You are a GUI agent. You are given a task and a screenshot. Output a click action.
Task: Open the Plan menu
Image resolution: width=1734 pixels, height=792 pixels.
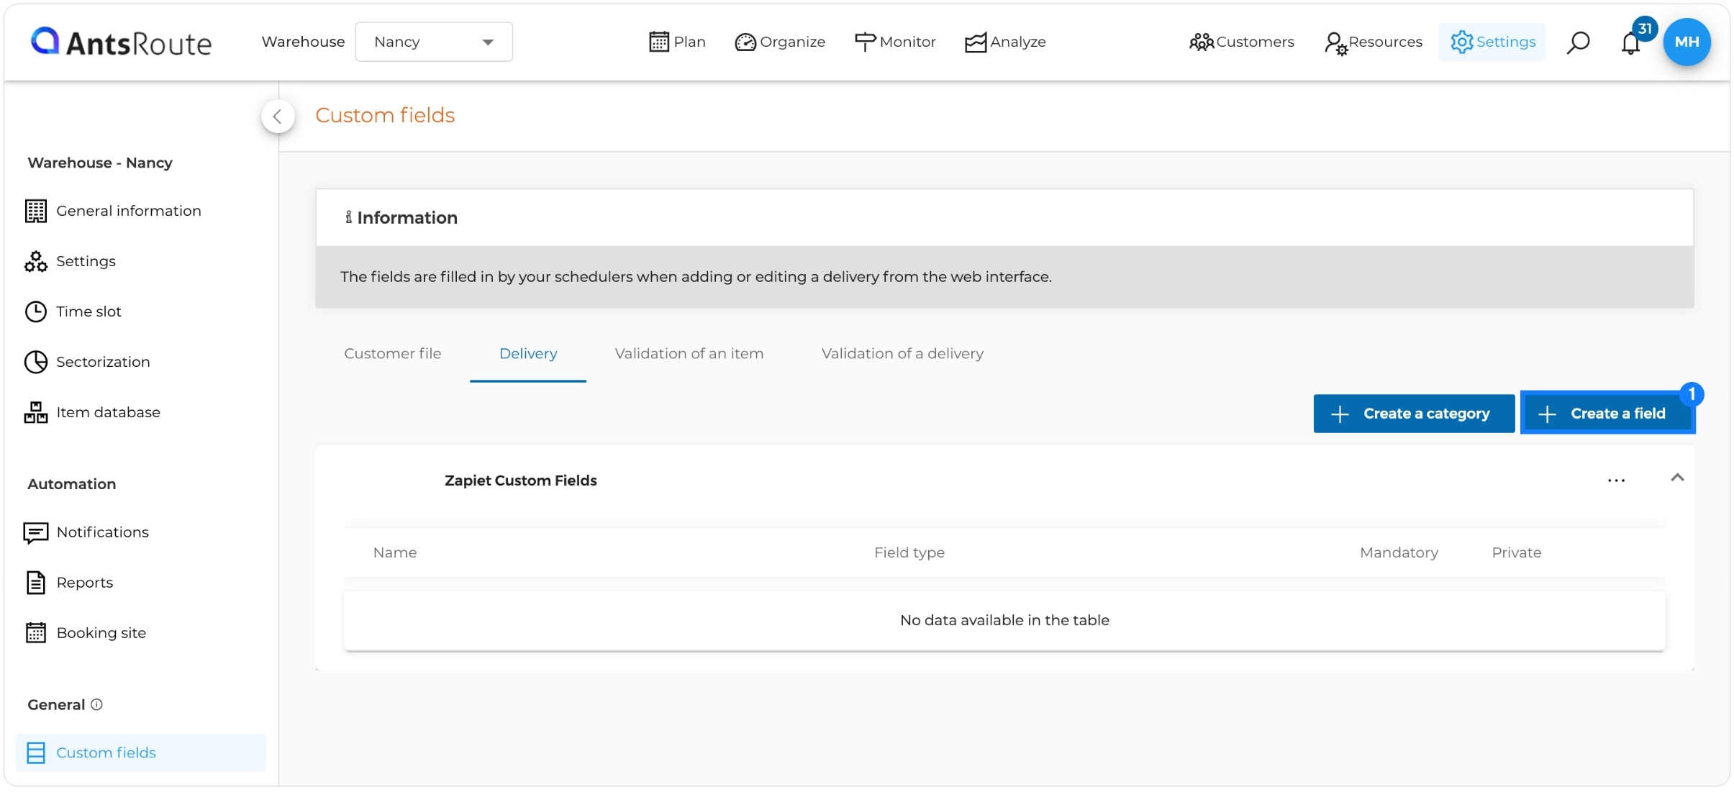point(677,42)
